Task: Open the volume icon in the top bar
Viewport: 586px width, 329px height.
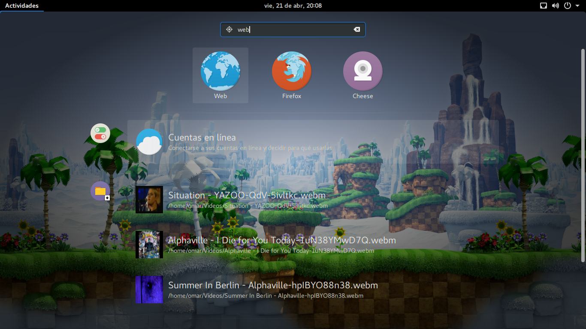Action: 556,6
